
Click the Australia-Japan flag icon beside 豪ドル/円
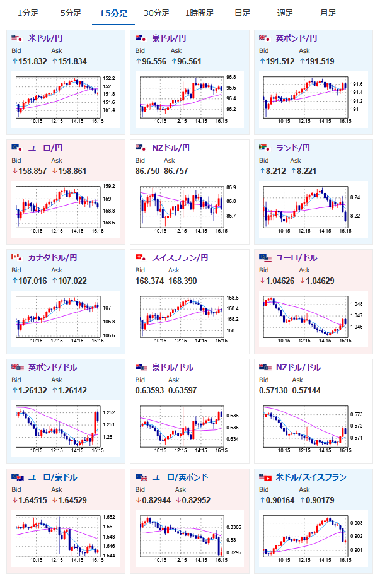click(x=141, y=38)
